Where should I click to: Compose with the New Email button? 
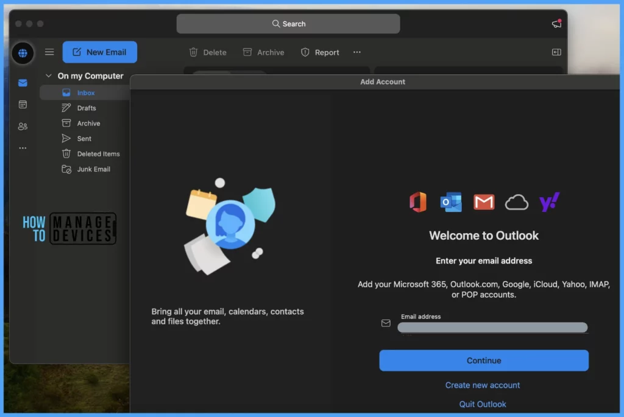99,52
